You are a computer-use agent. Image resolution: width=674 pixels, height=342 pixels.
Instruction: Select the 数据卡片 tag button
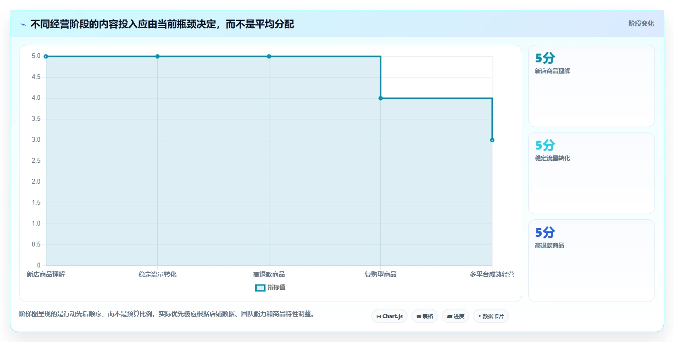tap(491, 316)
